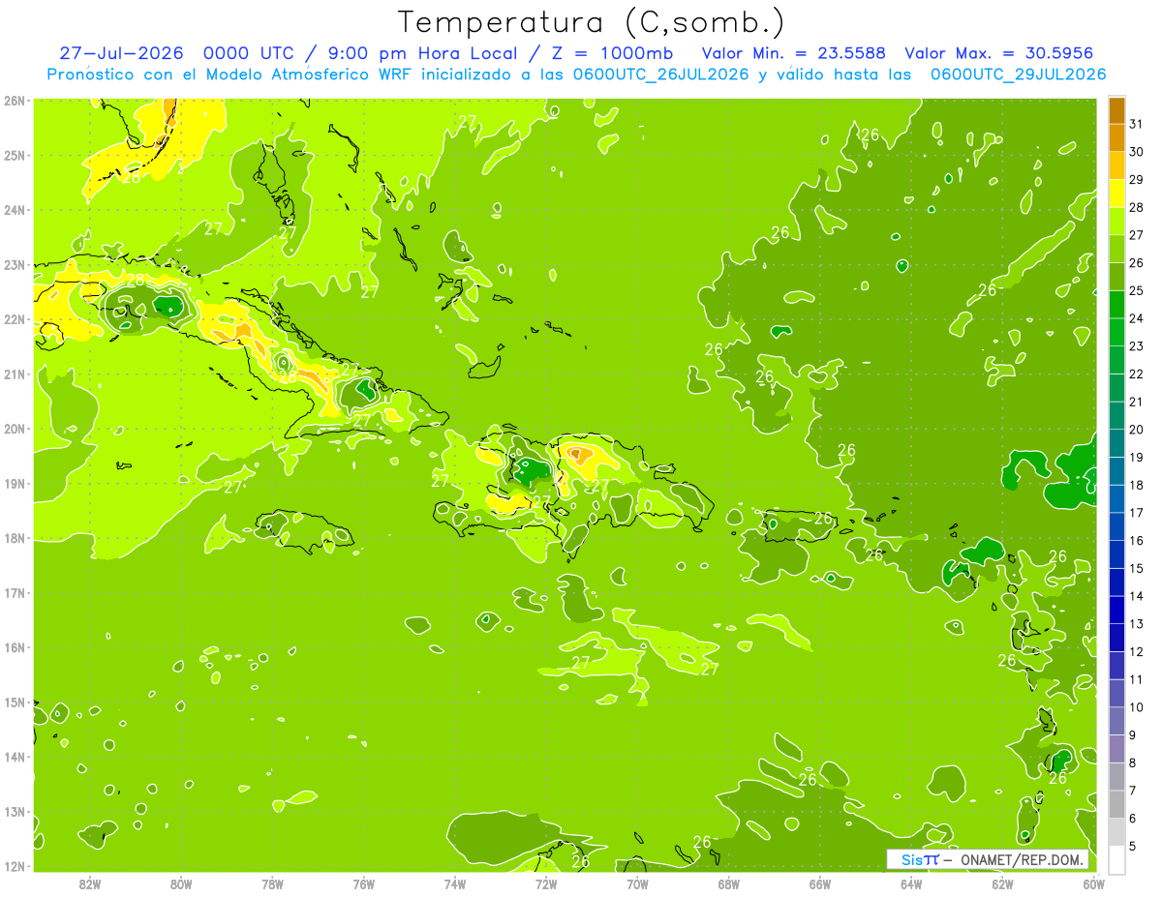The width and height of the screenshot is (1162, 897).
Task: Click the "70W" longitude axis label
Action: click(x=637, y=883)
